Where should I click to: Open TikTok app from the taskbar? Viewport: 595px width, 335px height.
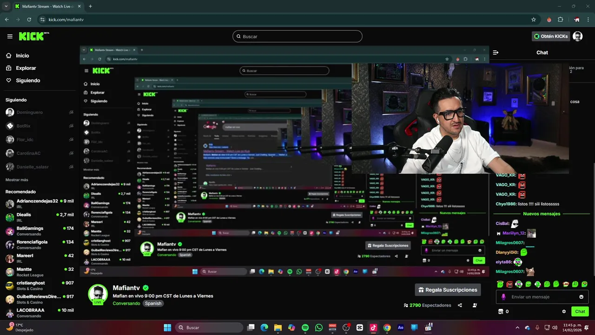[x=373, y=328]
